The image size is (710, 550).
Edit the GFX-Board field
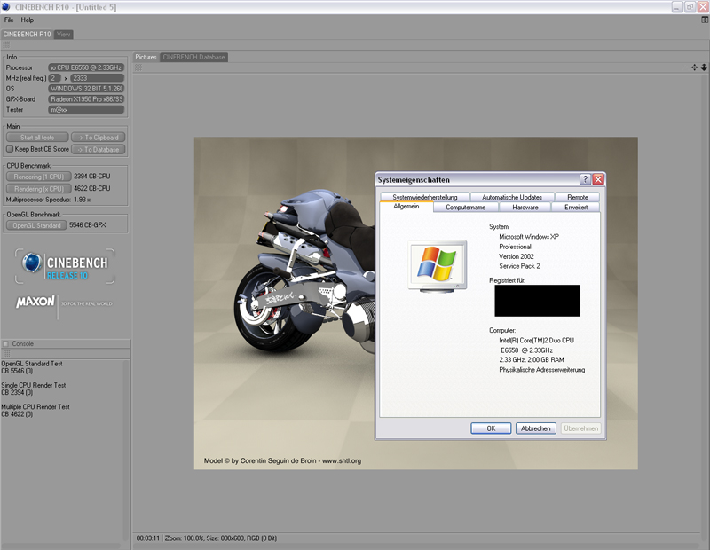[86, 99]
